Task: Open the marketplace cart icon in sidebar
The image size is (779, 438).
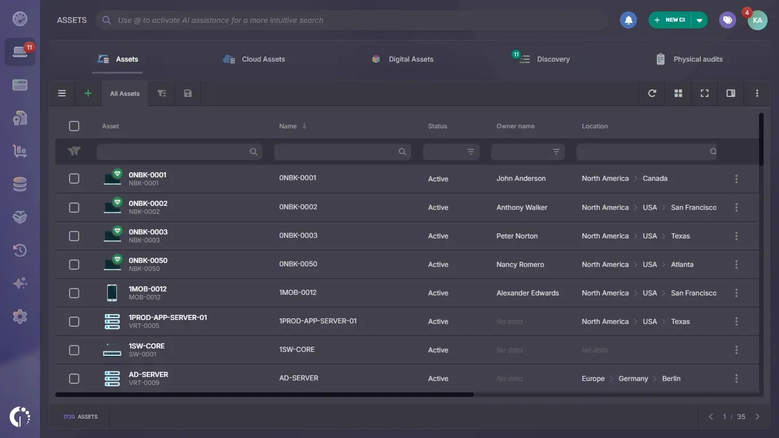Action: 20,151
